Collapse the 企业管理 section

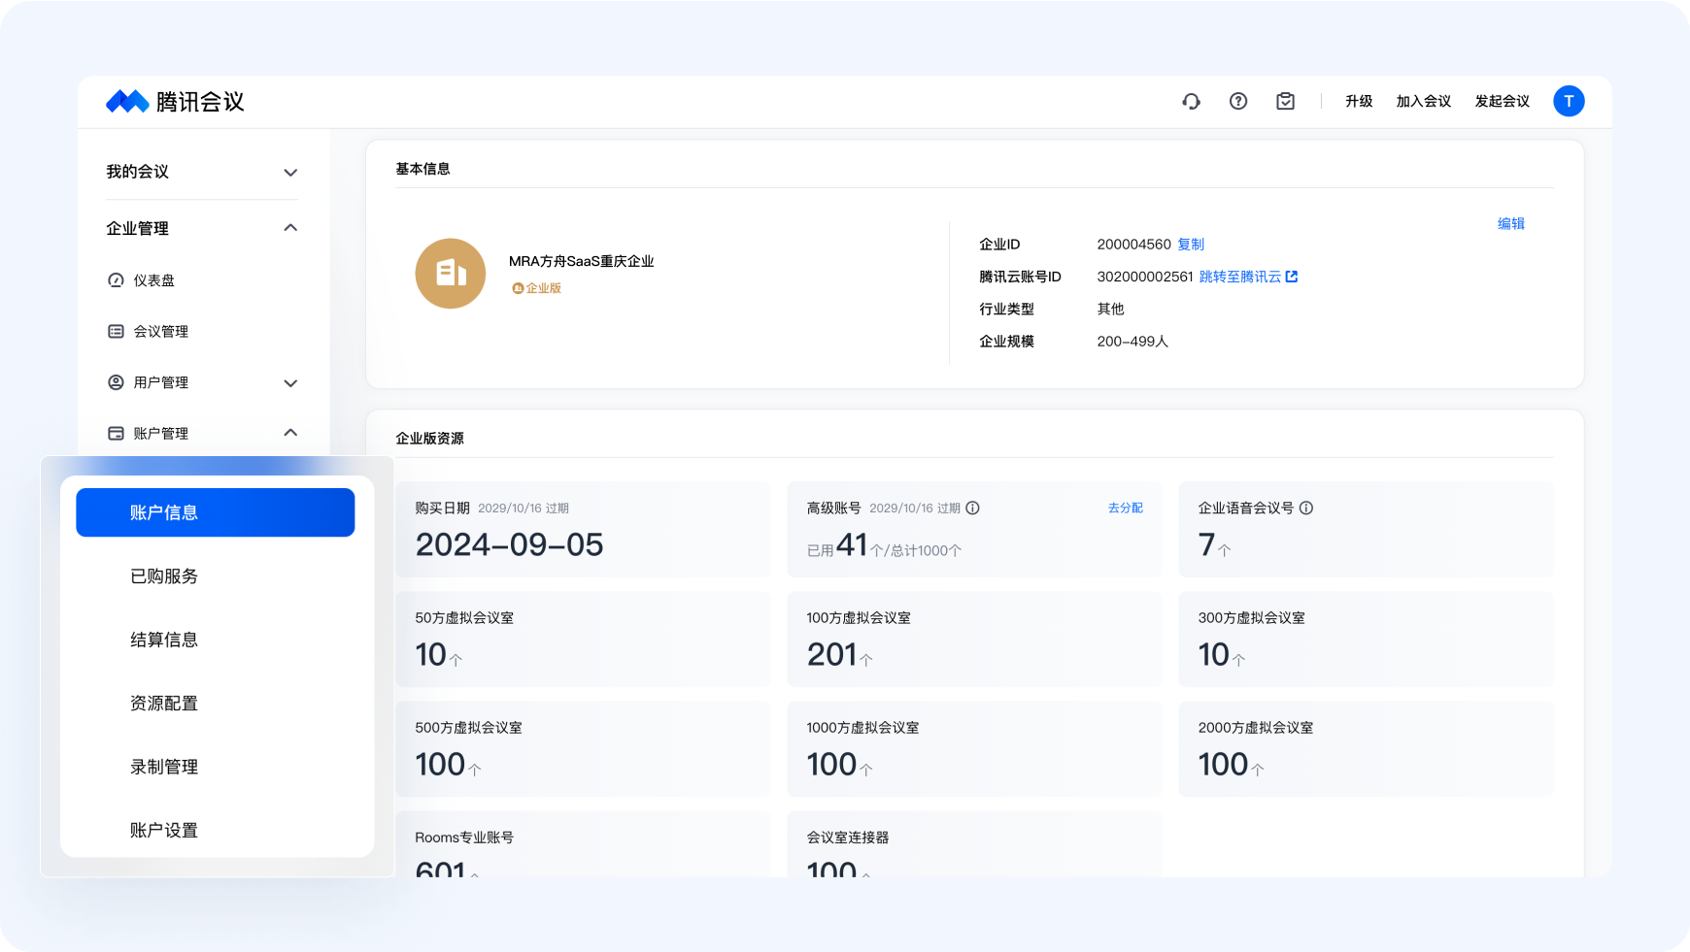(289, 228)
